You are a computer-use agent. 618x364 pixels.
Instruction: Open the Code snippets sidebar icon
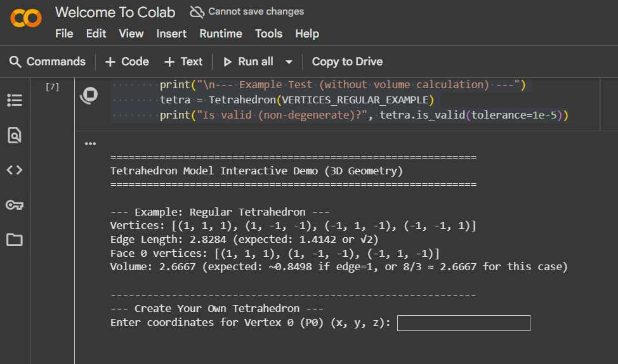(x=14, y=170)
